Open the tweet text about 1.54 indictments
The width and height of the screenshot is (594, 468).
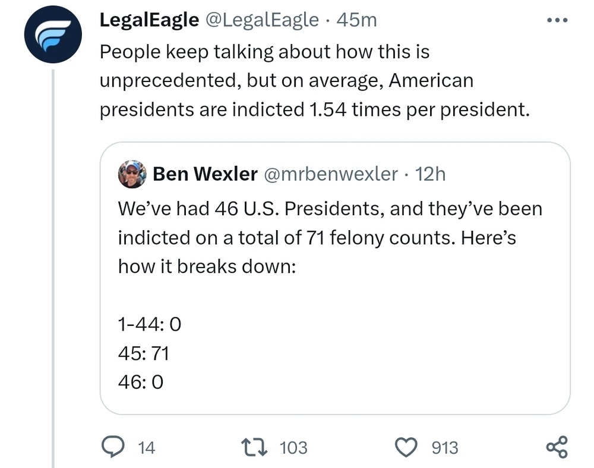click(x=314, y=81)
